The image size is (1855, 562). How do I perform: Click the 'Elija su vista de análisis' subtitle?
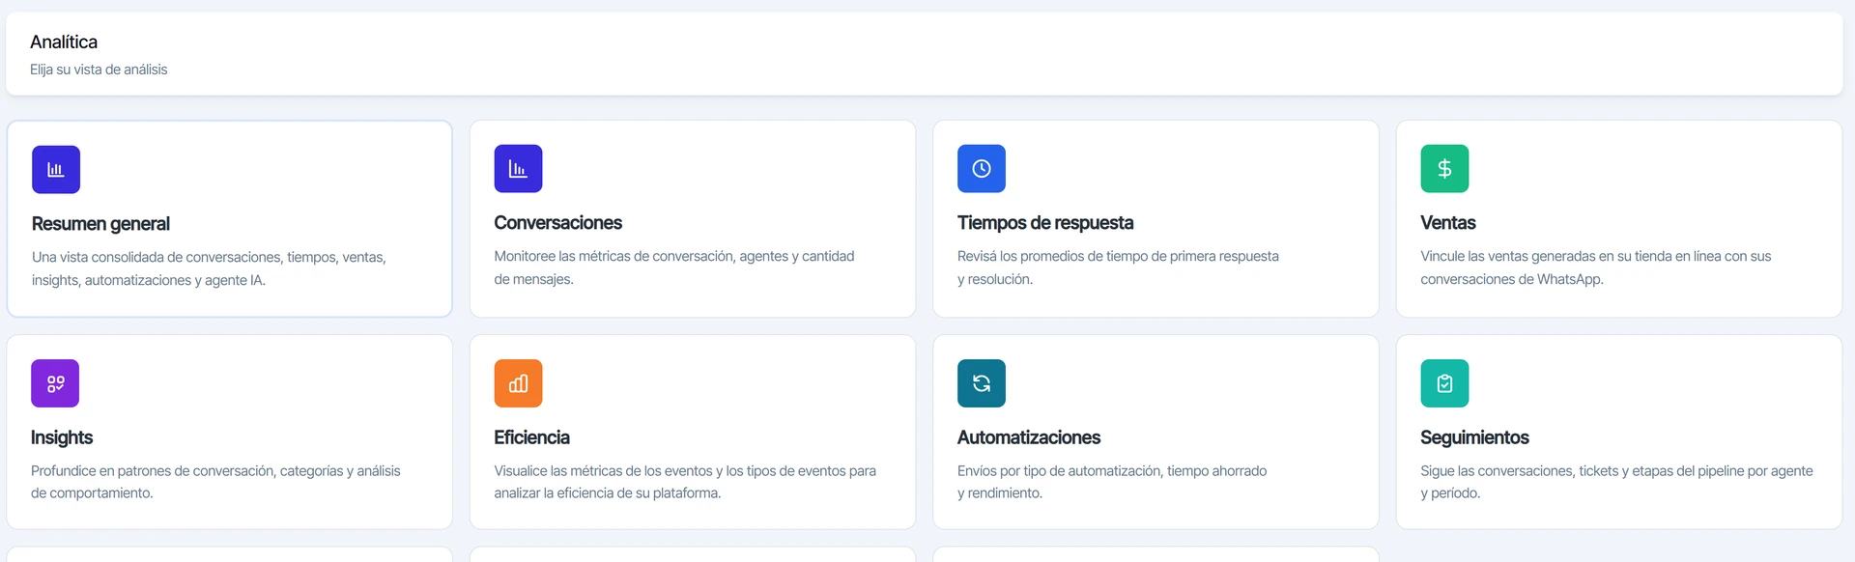point(99,70)
